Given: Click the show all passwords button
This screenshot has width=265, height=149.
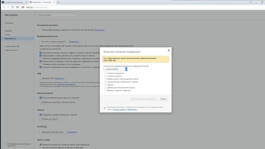Looking at the screenshot, I should [50, 119].
